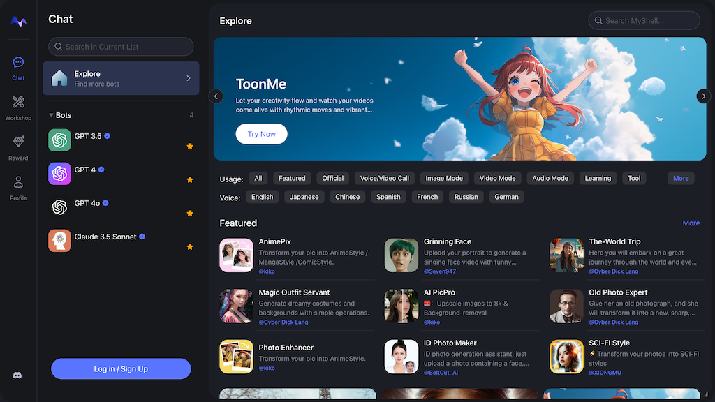Expand more Usage filter tags
715x402 pixels.
click(680, 178)
